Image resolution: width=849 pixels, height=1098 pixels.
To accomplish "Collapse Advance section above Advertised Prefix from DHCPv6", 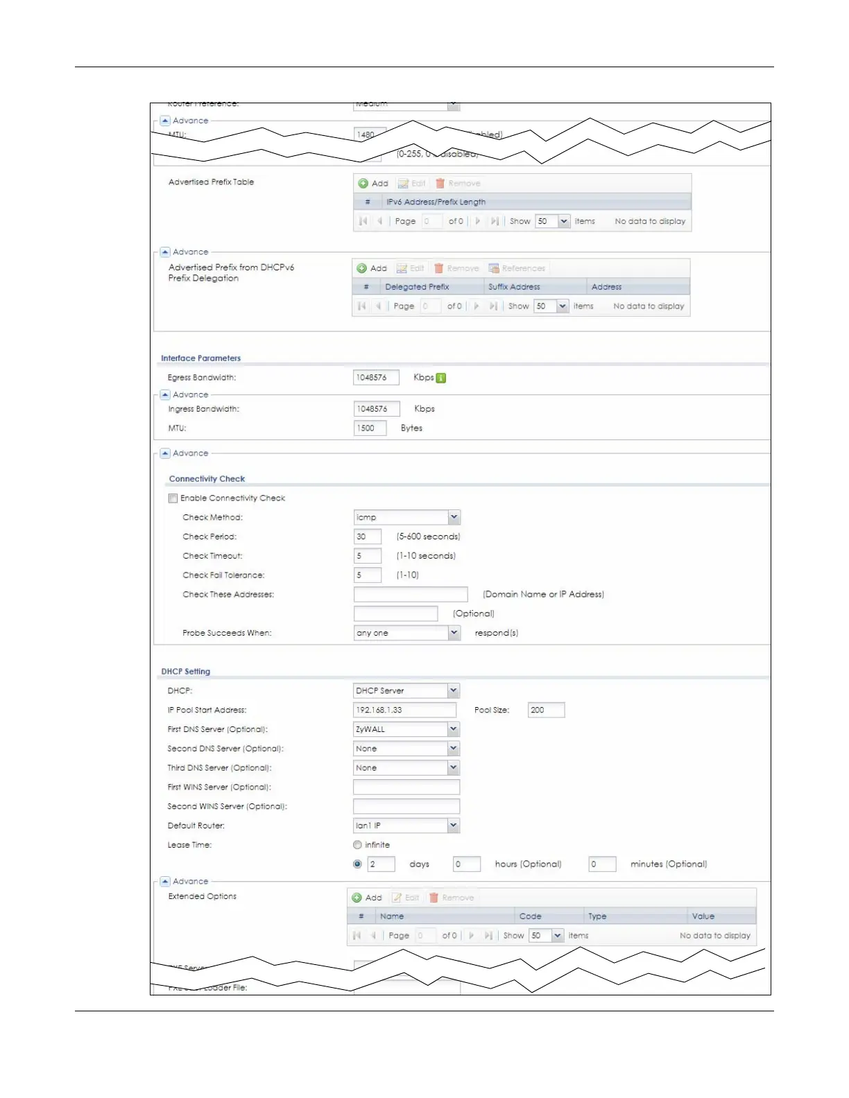I will (x=165, y=252).
